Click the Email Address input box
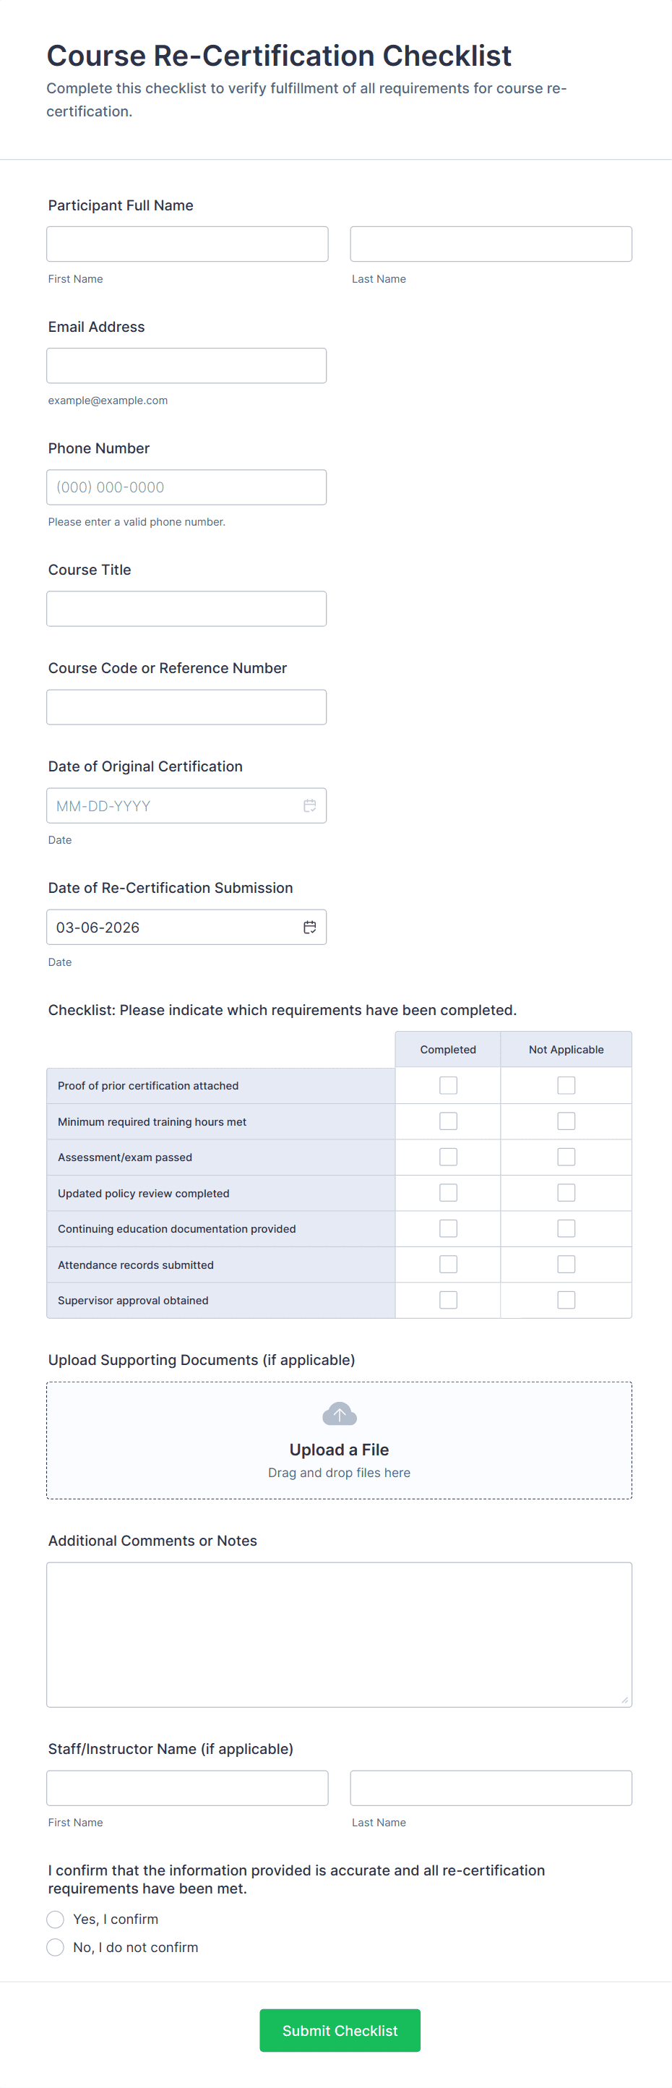Image resolution: width=672 pixels, height=2088 pixels. 186,366
